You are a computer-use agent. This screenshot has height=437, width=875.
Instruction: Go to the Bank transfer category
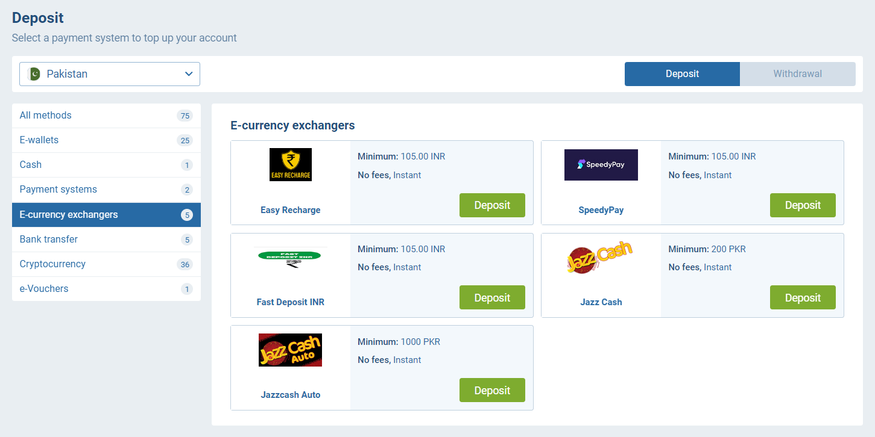pos(49,240)
